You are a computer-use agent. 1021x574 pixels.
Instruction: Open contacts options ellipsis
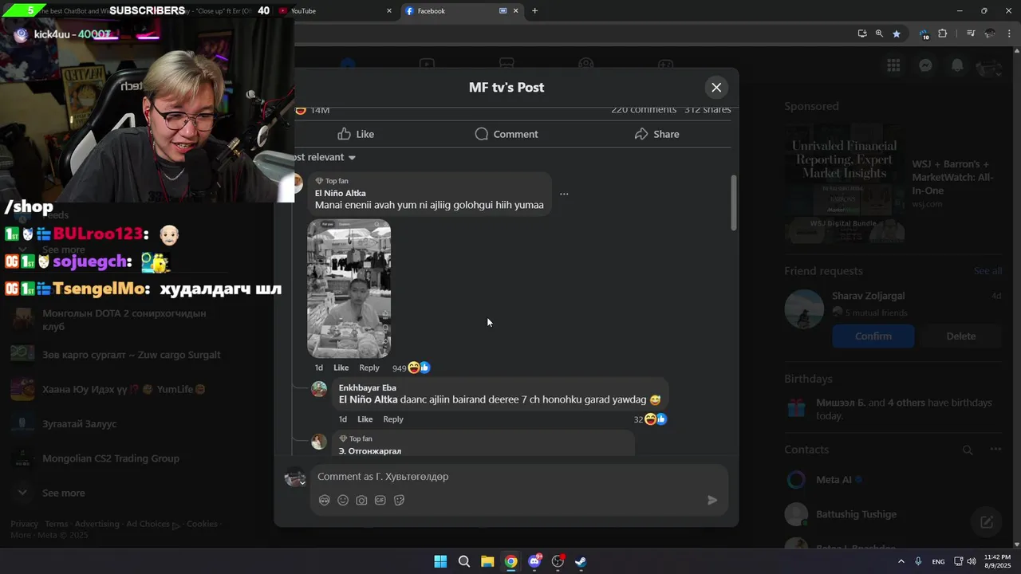(x=995, y=450)
